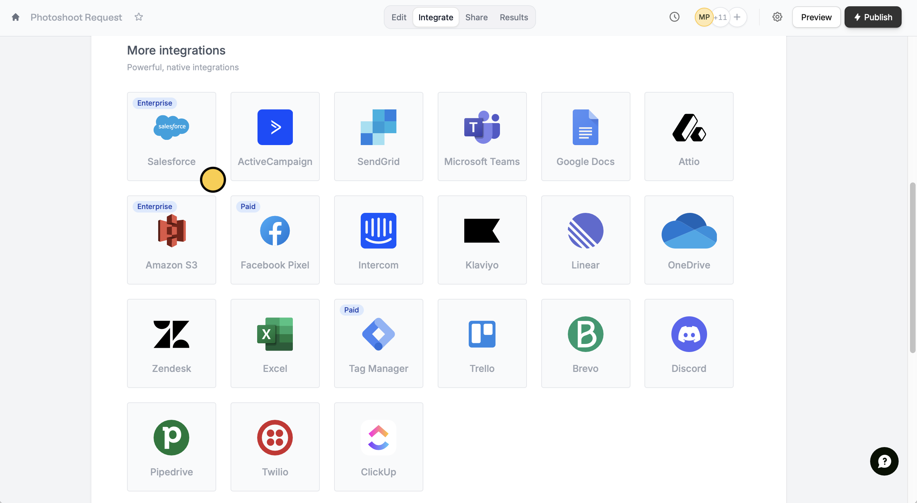Add a collaborator with plus button
Image resolution: width=917 pixels, height=503 pixels.
[736, 17]
